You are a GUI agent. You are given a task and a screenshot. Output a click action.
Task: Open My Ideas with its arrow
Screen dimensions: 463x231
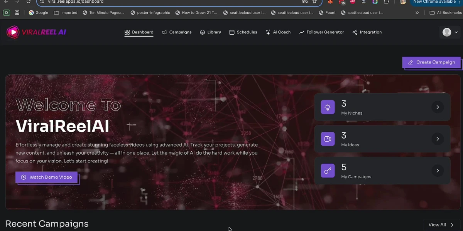(438, 139)
